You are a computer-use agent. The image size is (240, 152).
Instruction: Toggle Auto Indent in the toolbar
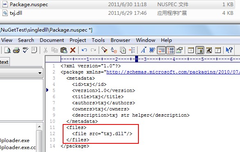point(161,50)
